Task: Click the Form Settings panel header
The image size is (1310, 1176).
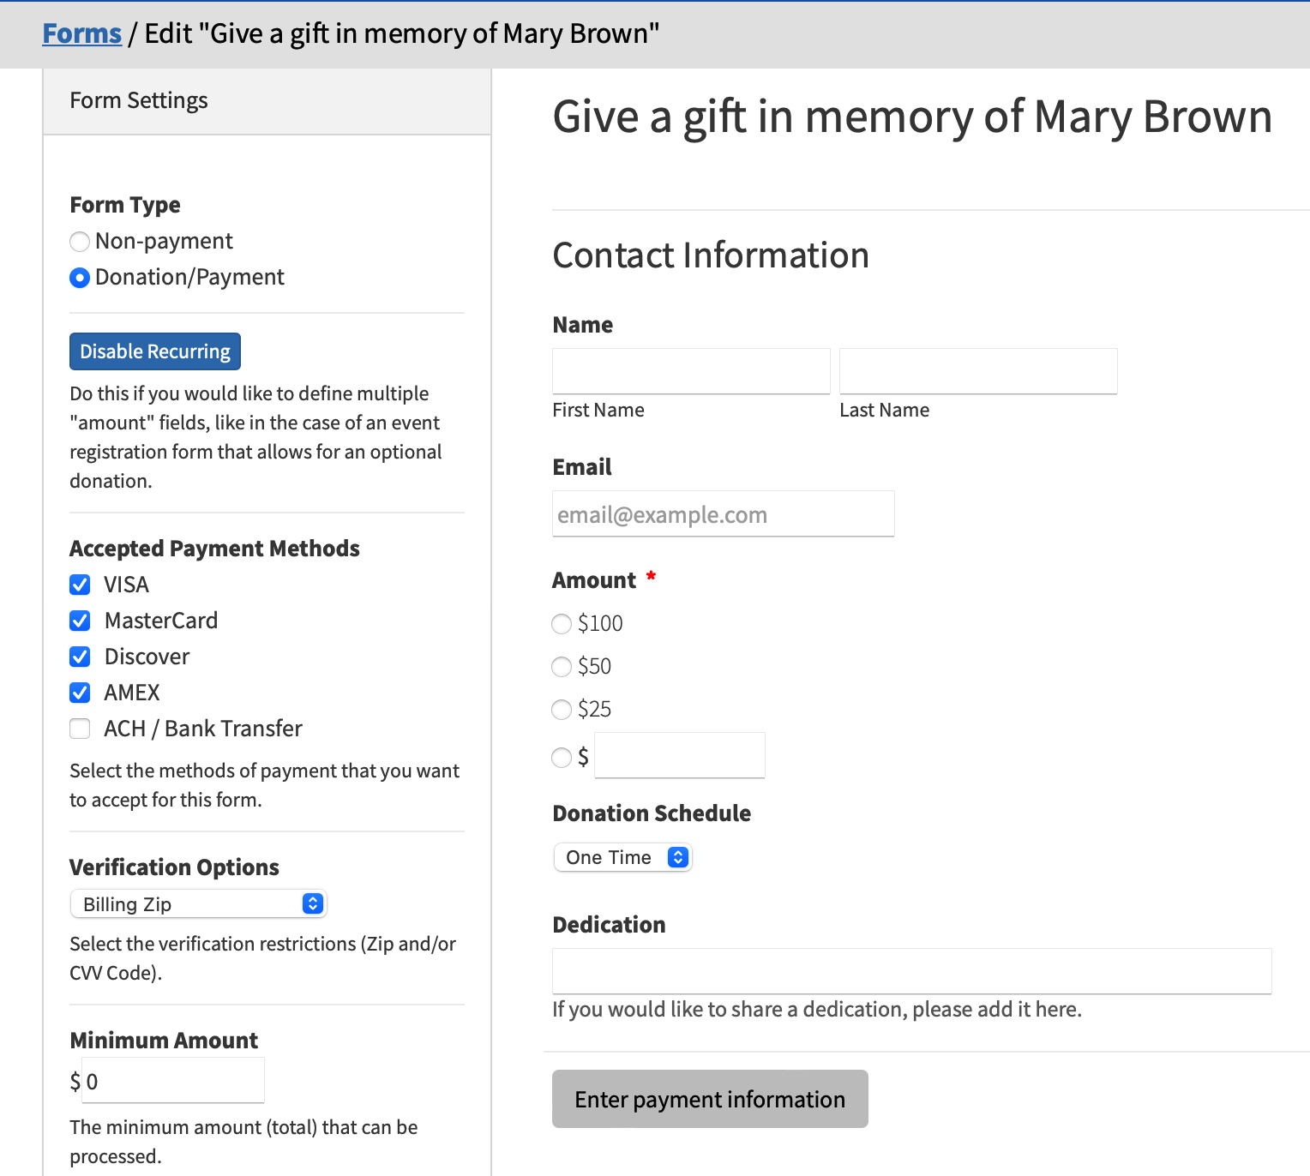Action: pos(267,101)
